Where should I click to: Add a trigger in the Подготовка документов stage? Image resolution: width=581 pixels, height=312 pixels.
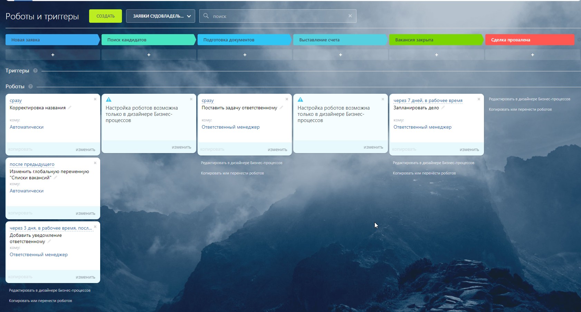tap(245, 55)
